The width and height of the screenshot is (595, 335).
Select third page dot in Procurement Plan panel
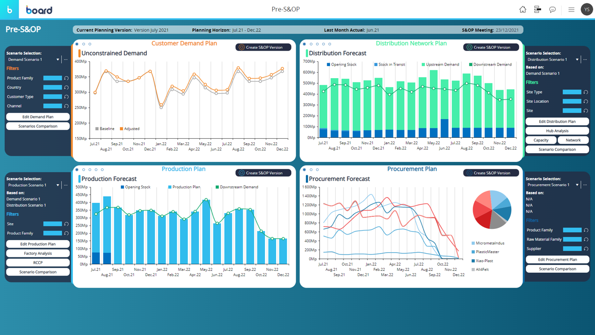pos(317,170)
